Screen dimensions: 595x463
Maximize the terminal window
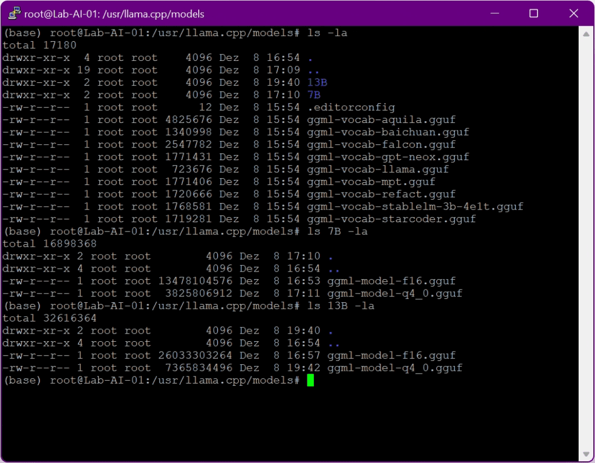tap(533, 14)
